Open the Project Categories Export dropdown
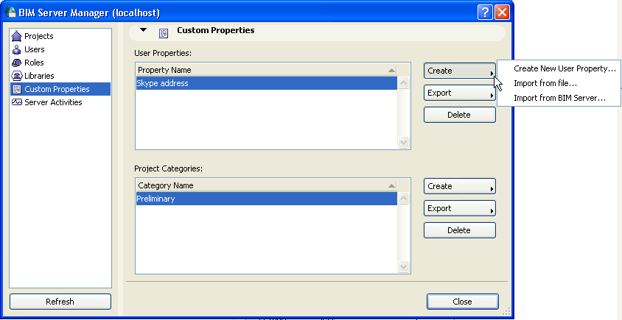The height and width of the screenshot is (320, 622). 459,208
